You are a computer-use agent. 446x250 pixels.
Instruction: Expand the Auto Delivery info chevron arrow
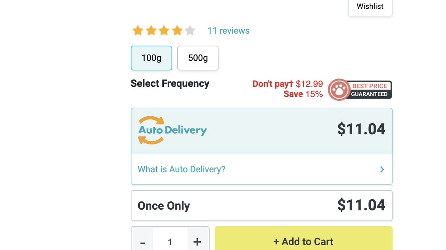point(382,169)
